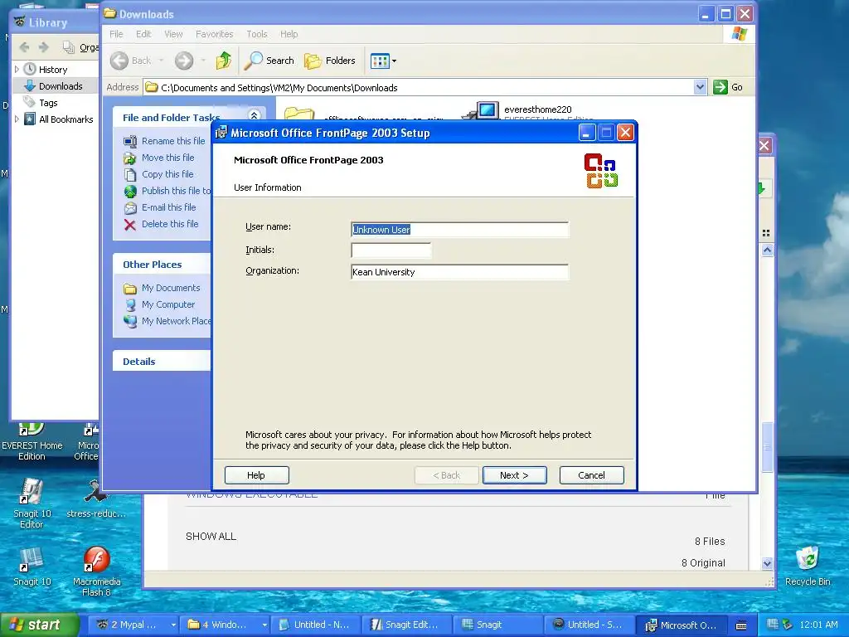This screenshot has height=637, width=849.
Task: Click the back arrow in Library toolbar
Action: 24,47
